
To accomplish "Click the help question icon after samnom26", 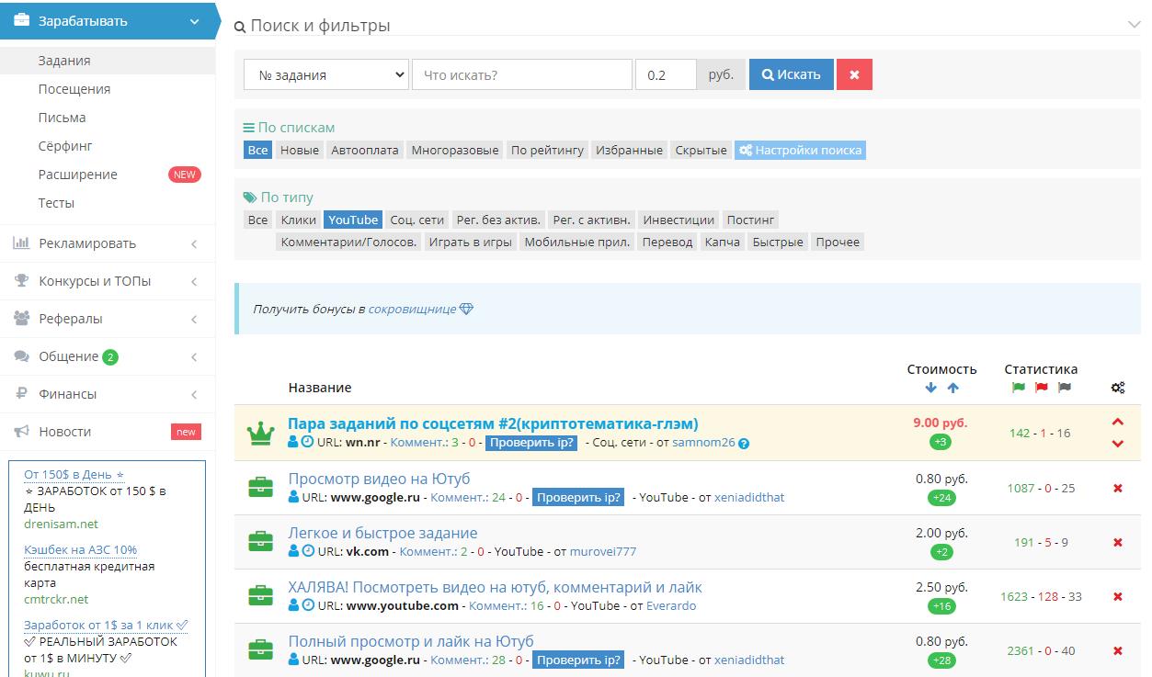I will [x=744, y=444].
